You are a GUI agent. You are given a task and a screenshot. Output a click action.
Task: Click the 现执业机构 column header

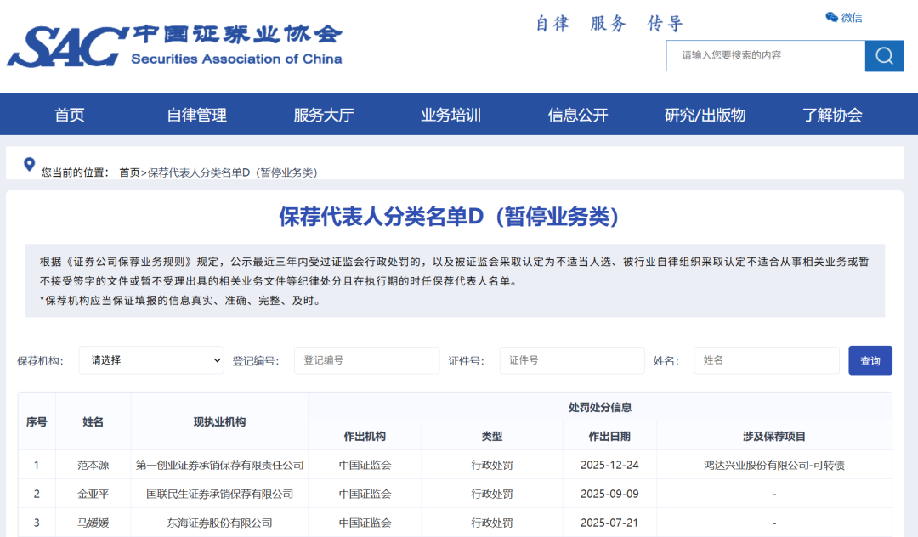coord(219,421)
